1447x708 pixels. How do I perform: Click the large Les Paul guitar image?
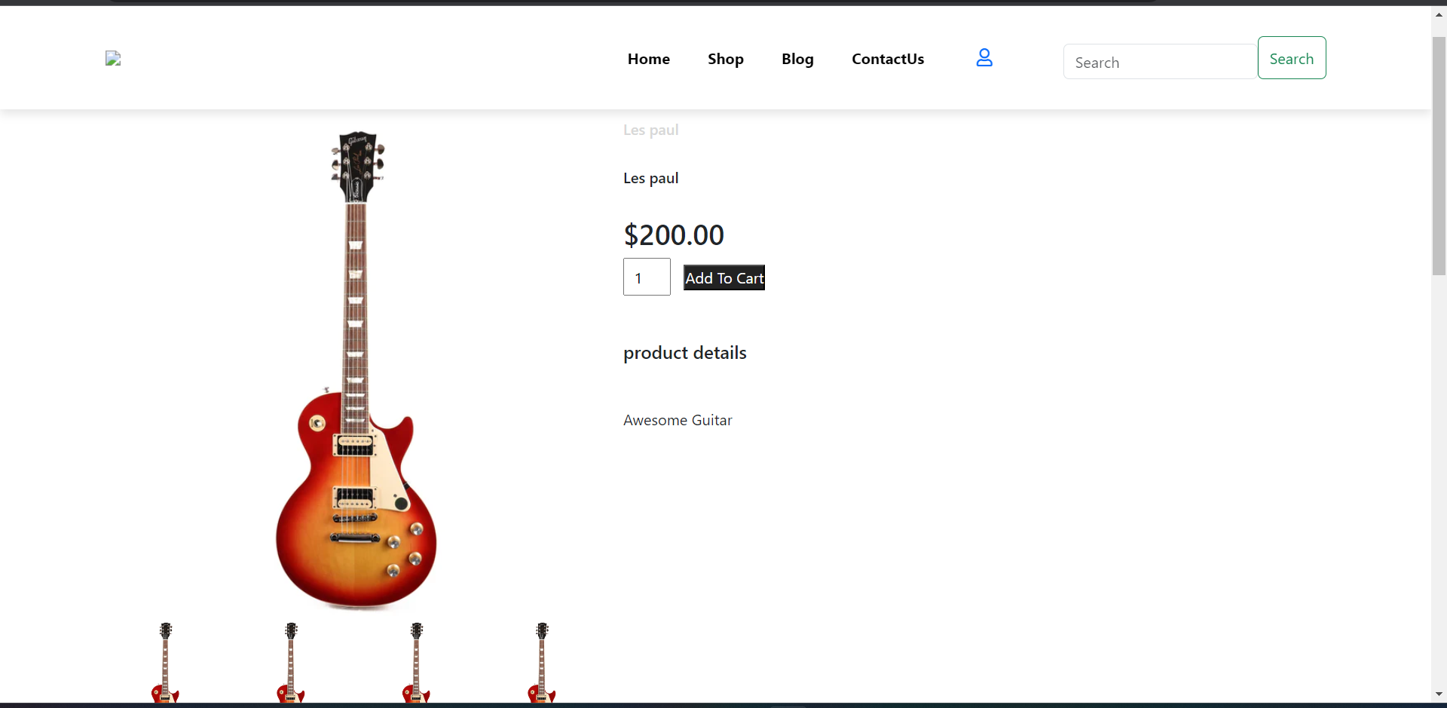point(356,369)
